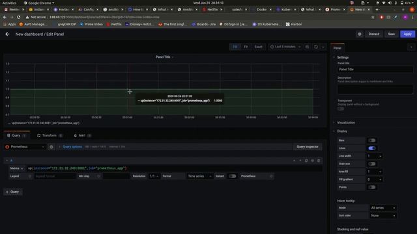This screenshot has width=417, height=234.
Task: Open the Prometheus data source dropdown
Action: click(25, 147)
